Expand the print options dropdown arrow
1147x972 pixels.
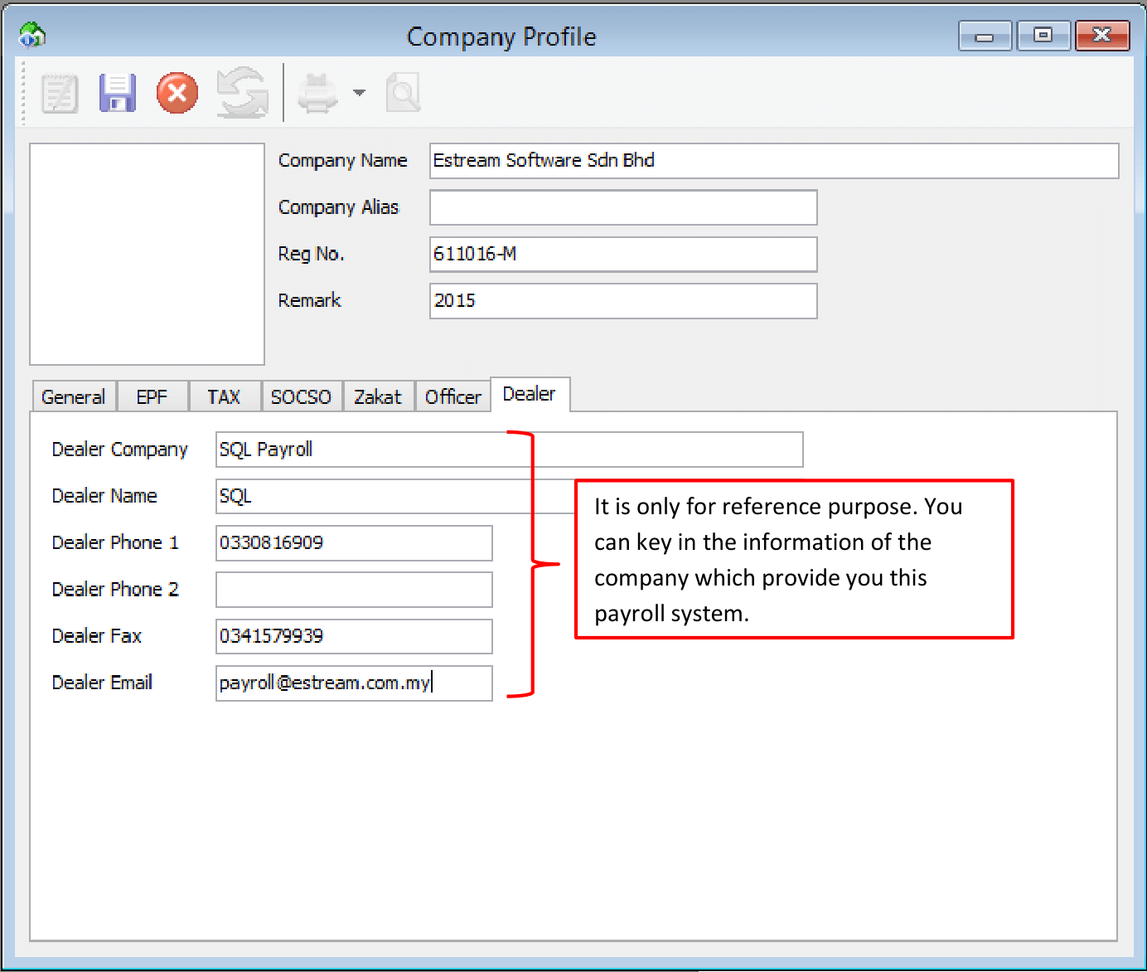(x=359, y=93)
